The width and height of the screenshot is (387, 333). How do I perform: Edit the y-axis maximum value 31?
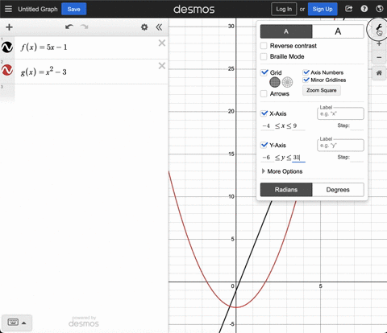298,158
